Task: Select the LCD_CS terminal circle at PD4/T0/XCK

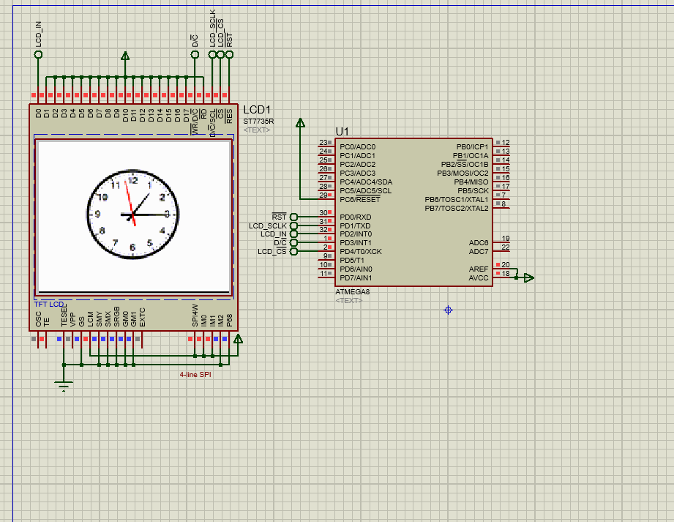Action: tap(293, 252)
